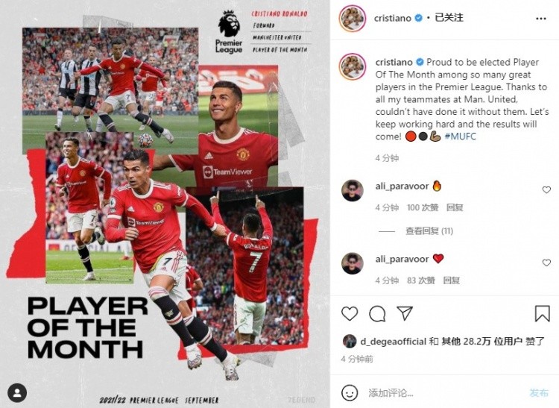Open the 100 次赞 likes list

point(423,207)
